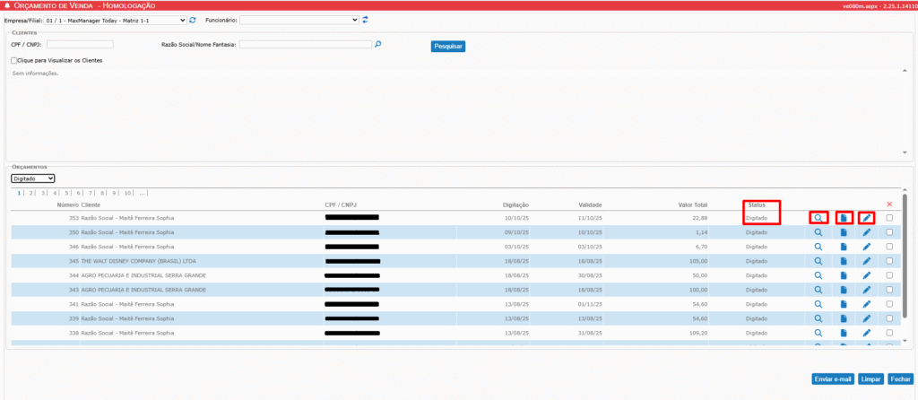View the Walt Disney quote 349 with the magnifier
The height and width of the screenshot is (400, 918).
coord(818,261)
